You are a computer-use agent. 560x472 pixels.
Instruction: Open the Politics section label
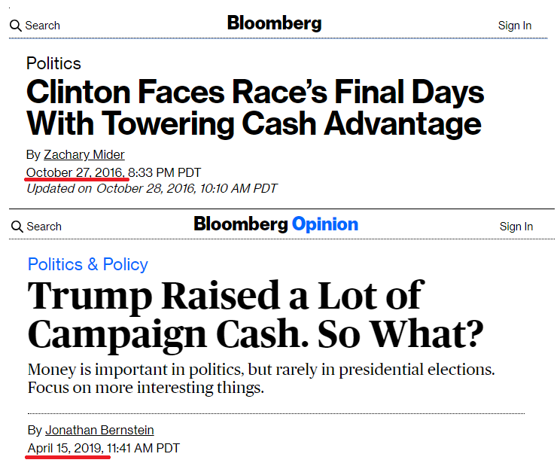[53, 63]
